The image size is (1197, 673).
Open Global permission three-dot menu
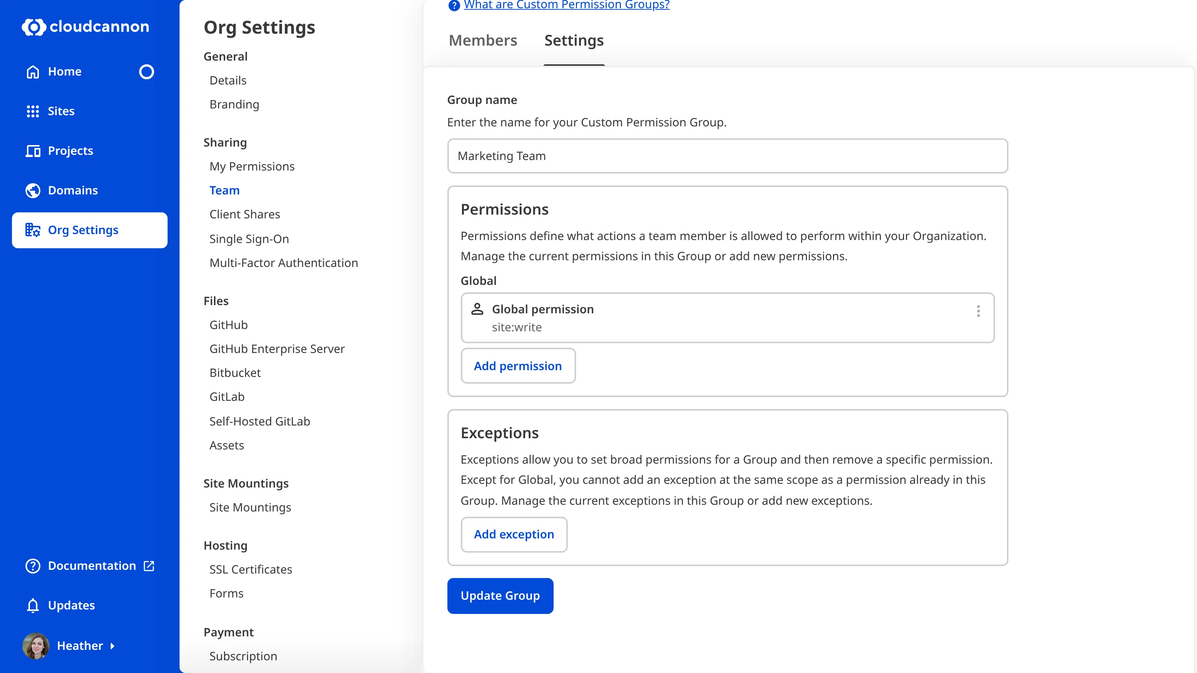[978, 311]
